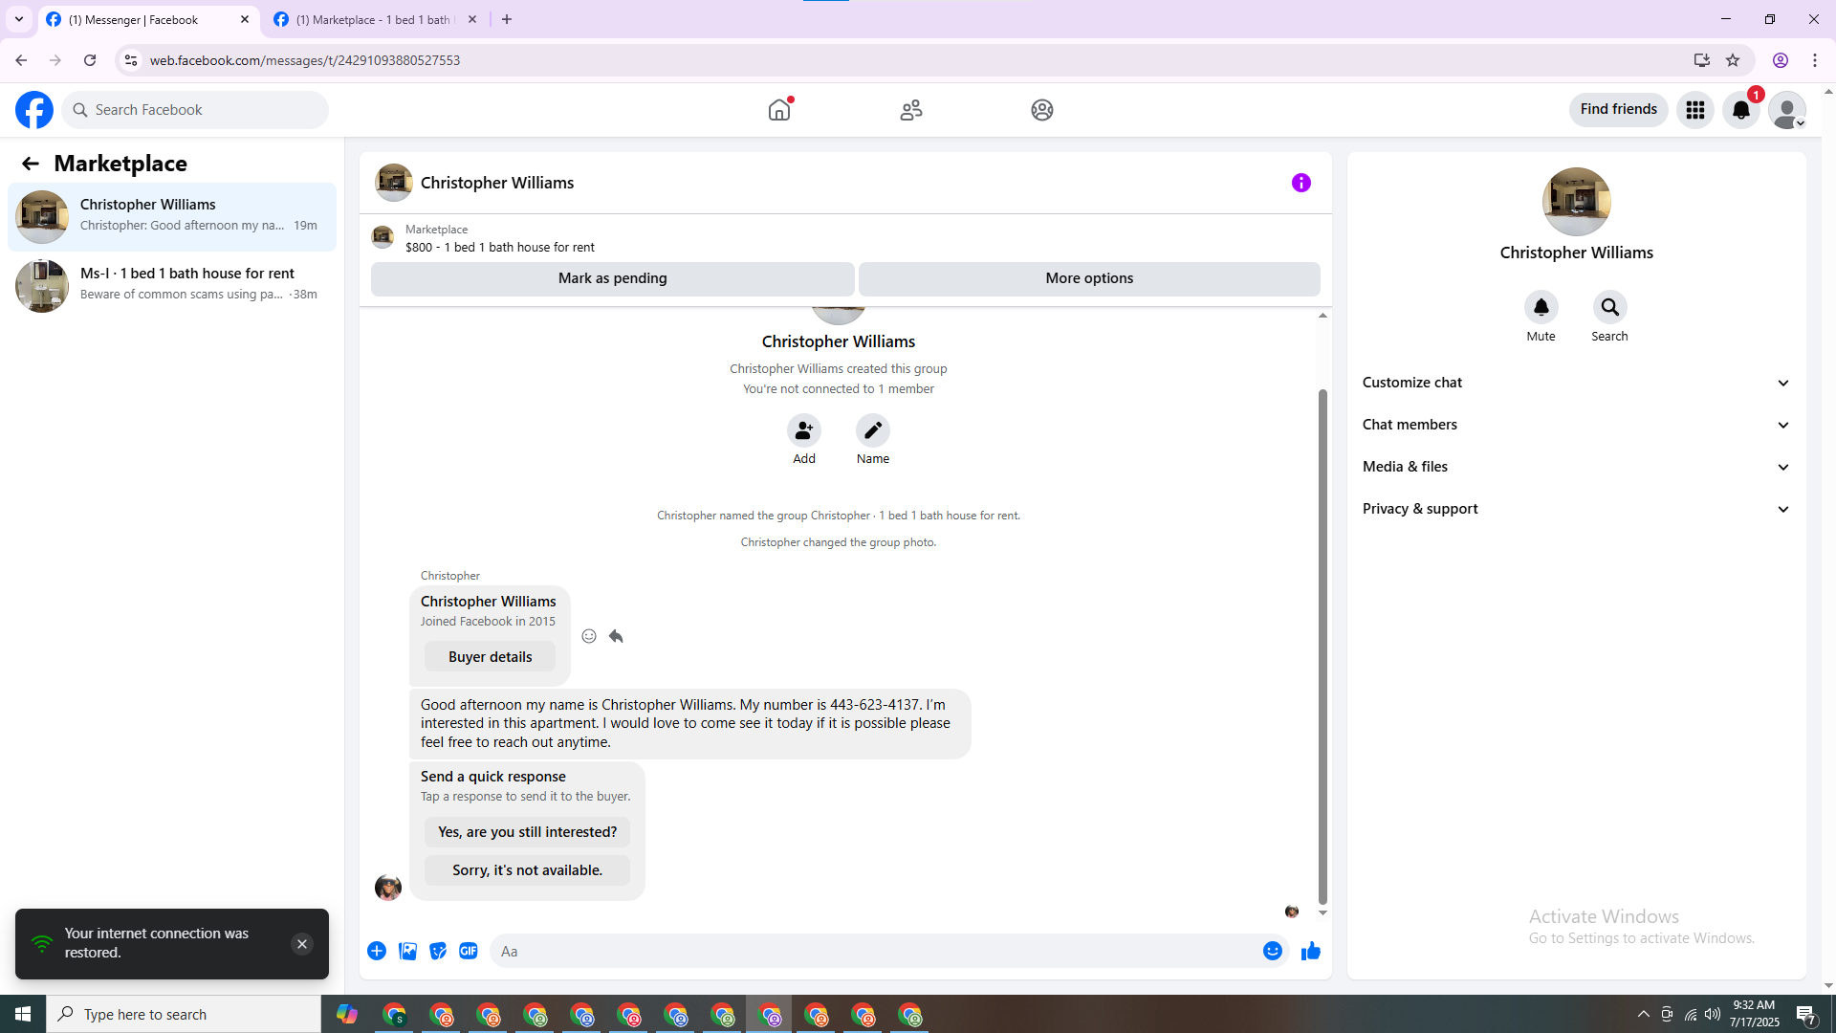Click the taskbar clock showing 9:32 AM
1836x1033 pixels.
point(1754,1014)
